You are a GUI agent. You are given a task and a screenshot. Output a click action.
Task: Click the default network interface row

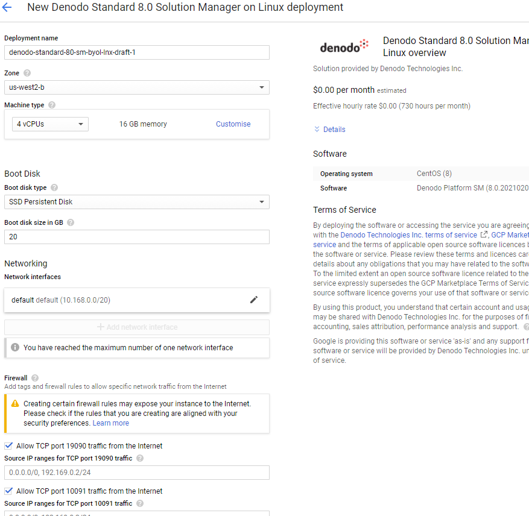[x=137, y=300]
